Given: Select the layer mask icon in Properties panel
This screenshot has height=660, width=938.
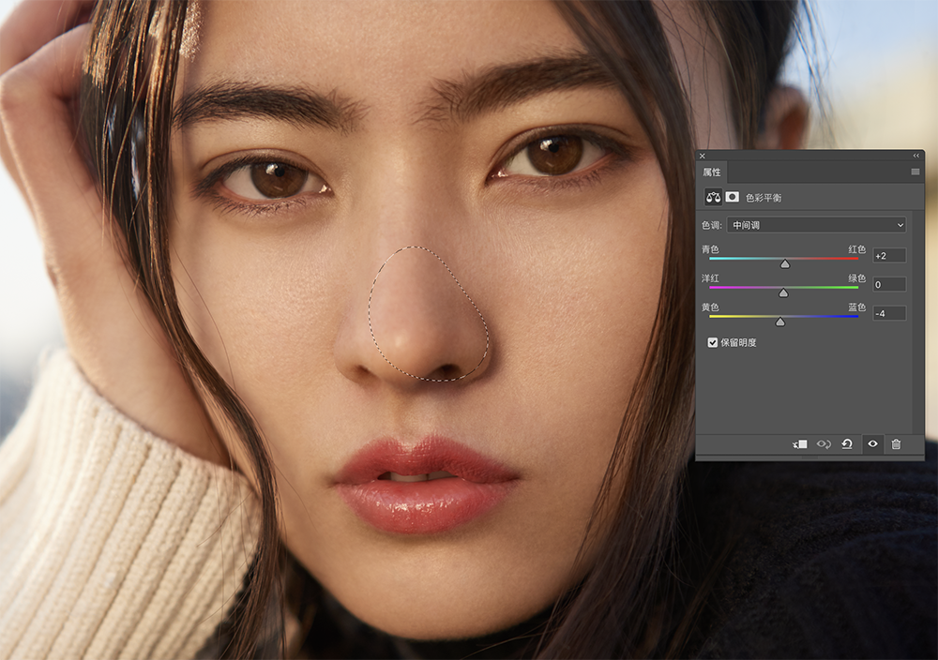Looking at the screenshot, I should click(x=733, y=197).
